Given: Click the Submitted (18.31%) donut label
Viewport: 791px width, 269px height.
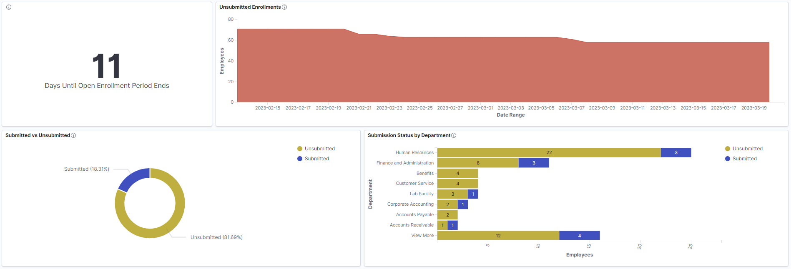Looking at the screenshot, I should click(87, 169).
